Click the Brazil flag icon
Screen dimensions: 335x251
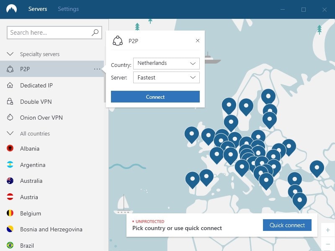click(10, 245)
